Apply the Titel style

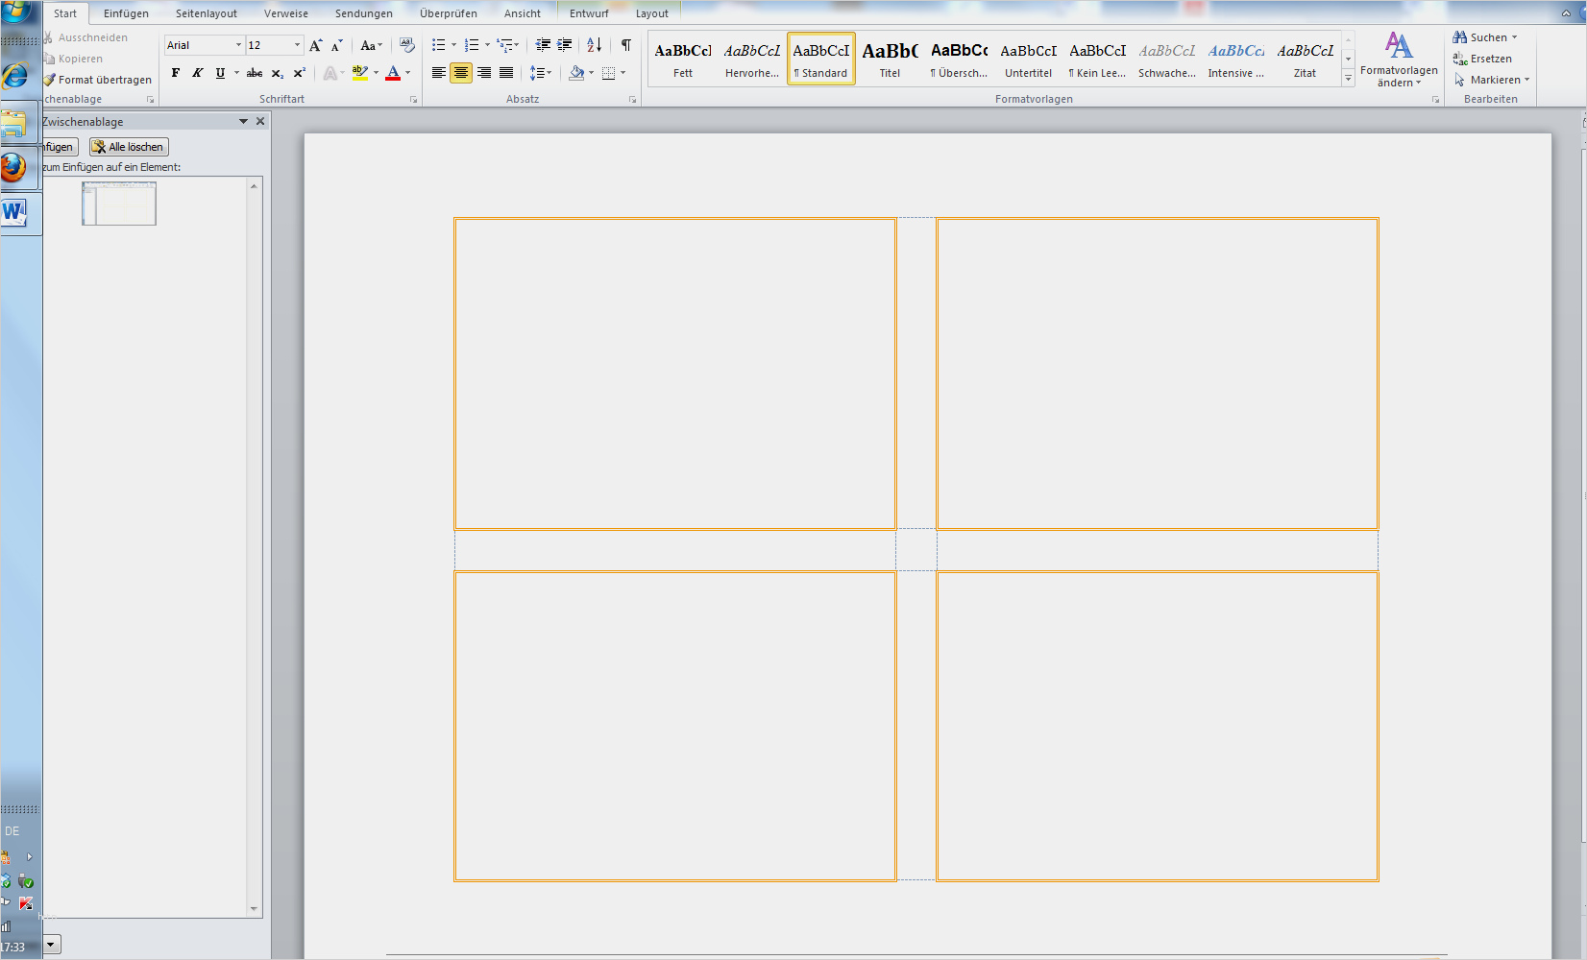click(890, 60)
